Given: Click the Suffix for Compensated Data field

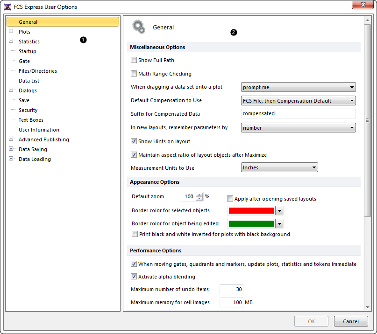Looking at the screenshot, I should [x=298, y=114].
